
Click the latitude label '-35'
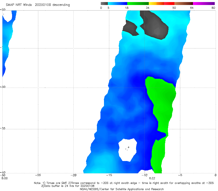pos(3,128)
